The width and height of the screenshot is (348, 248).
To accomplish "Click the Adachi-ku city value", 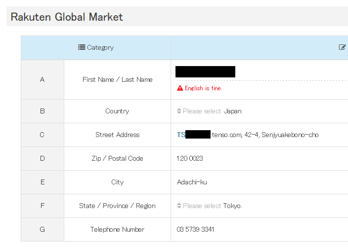I will (x=192, y=182).
